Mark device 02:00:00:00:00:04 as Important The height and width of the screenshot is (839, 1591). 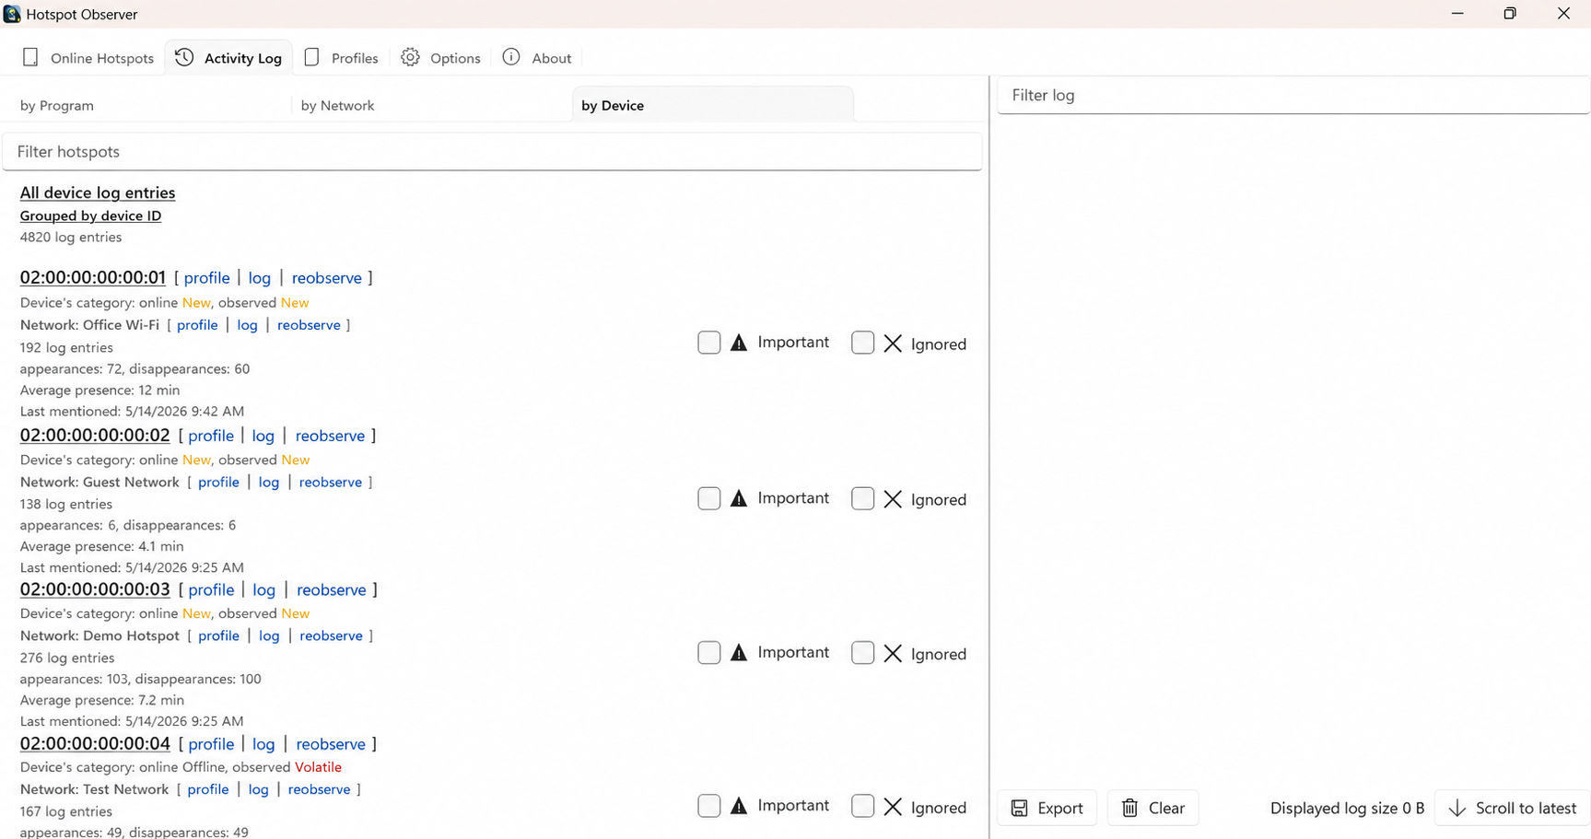(709, 806)
